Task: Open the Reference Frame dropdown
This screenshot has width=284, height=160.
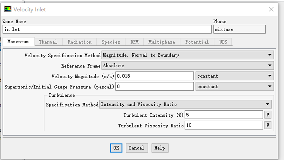Action: click(x=188, y=65)
